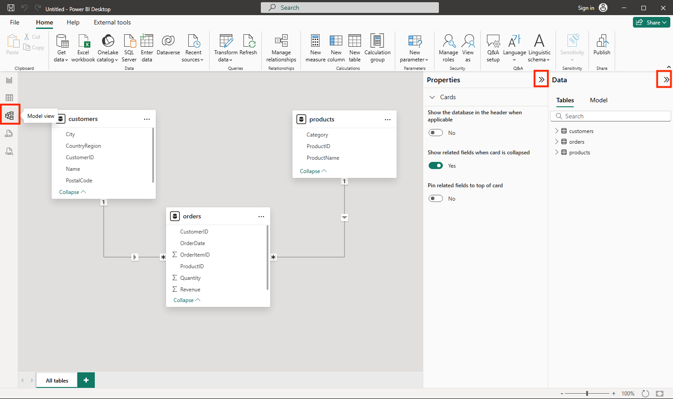Open Dataverse connector
The height and width of the screenshot is (399, 673).
pos(168,44)
